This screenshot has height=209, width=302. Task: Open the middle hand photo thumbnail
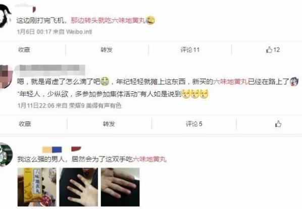tap(78, 187)
